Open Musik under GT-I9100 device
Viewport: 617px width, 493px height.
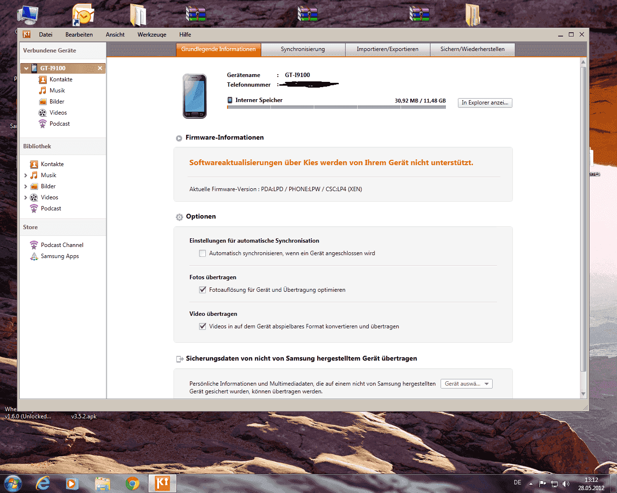(52, 91)
